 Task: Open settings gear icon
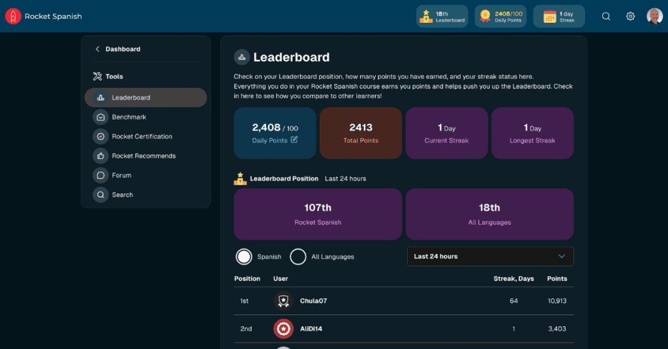631,16
